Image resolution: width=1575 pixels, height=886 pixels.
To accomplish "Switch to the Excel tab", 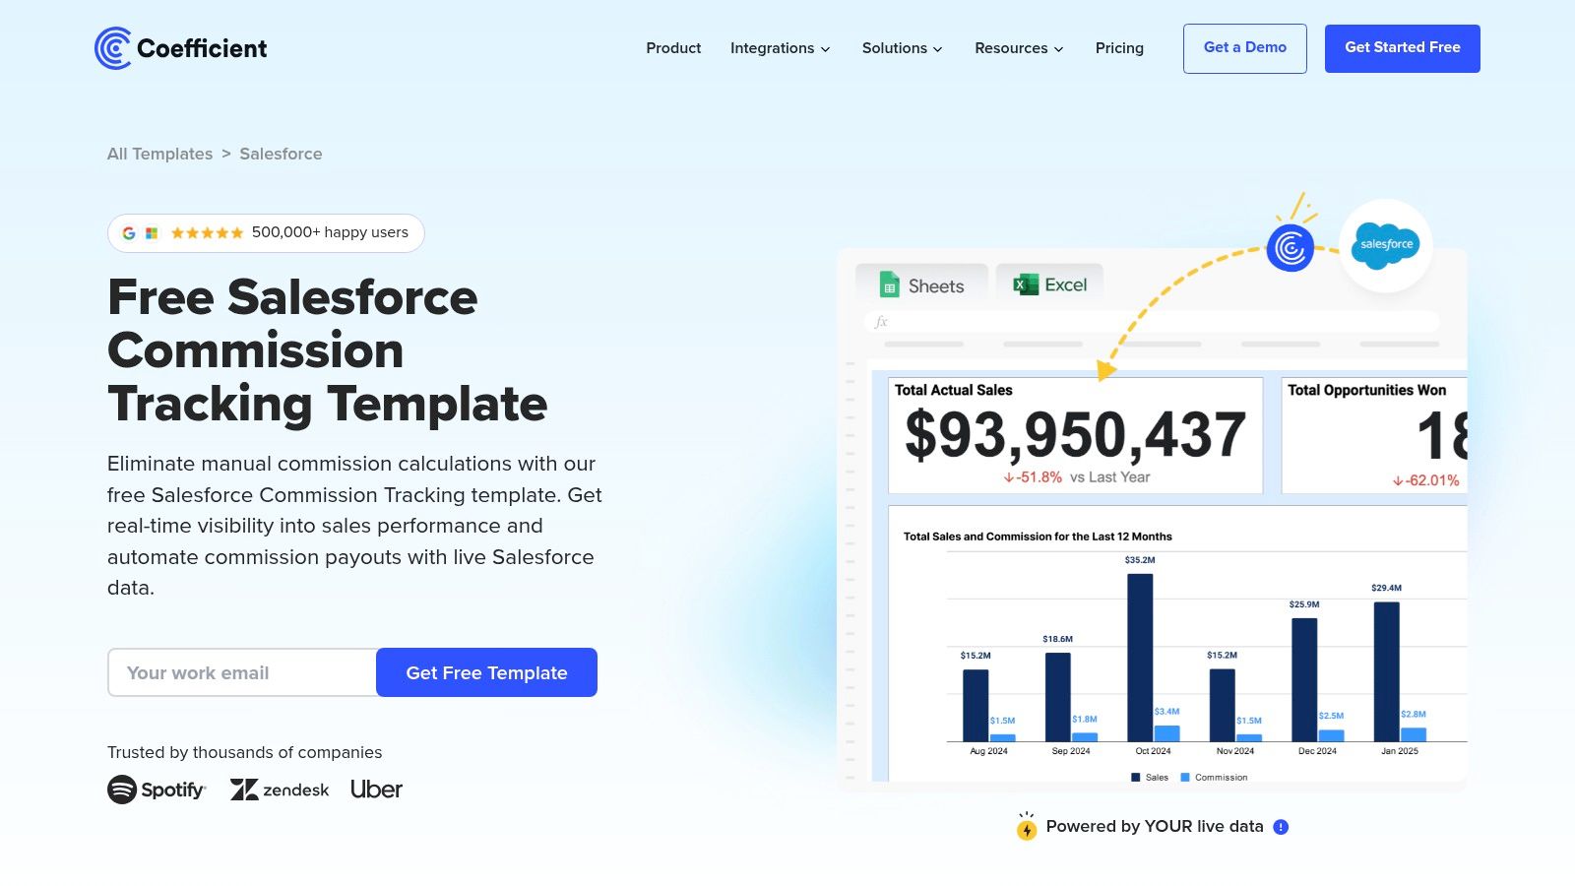I will point(1050,285).
